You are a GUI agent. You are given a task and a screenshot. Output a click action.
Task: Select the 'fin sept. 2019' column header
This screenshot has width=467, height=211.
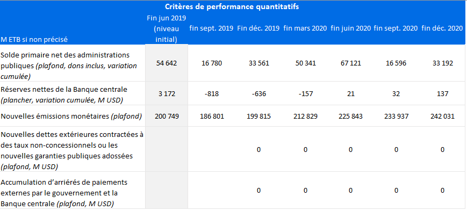coord(211,28)
